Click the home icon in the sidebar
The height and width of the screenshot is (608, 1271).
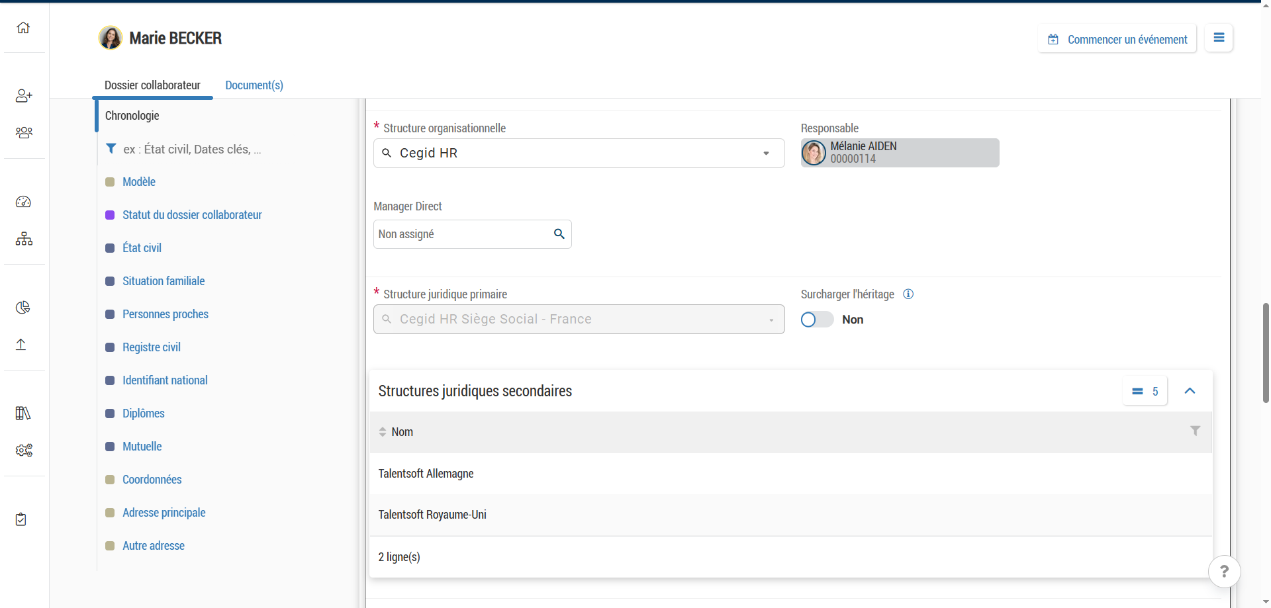(x=23, y=28)
